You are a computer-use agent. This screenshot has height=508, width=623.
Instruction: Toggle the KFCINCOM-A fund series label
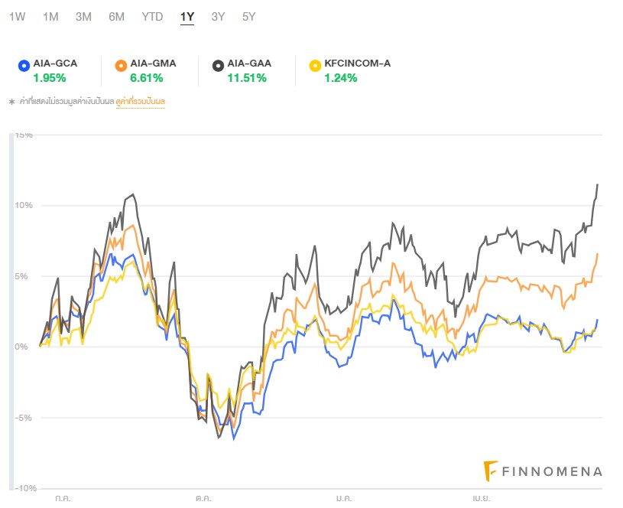tap(358, 63)
